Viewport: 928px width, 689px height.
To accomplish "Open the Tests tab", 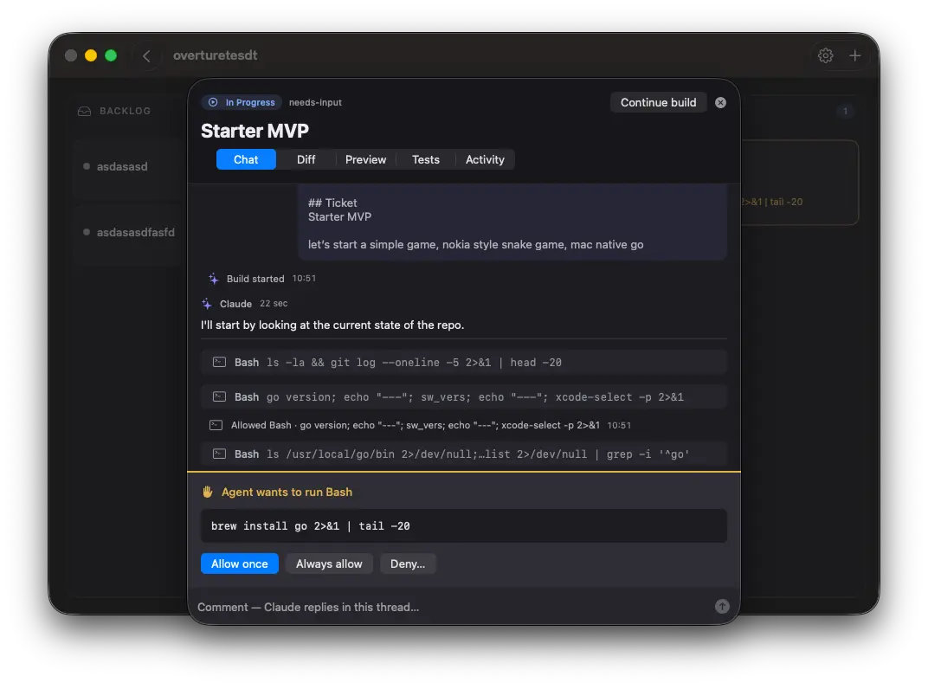I will [x=426, y=159].
